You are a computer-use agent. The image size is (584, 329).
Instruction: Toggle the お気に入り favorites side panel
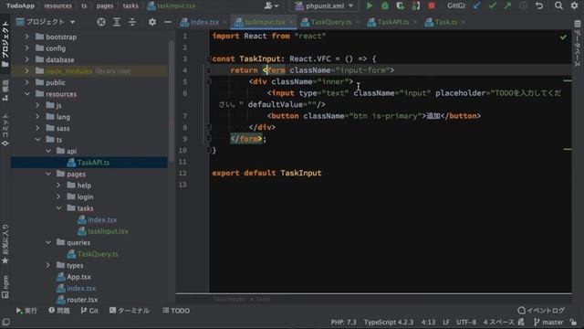pyautogui.click(x=5, y=244)
